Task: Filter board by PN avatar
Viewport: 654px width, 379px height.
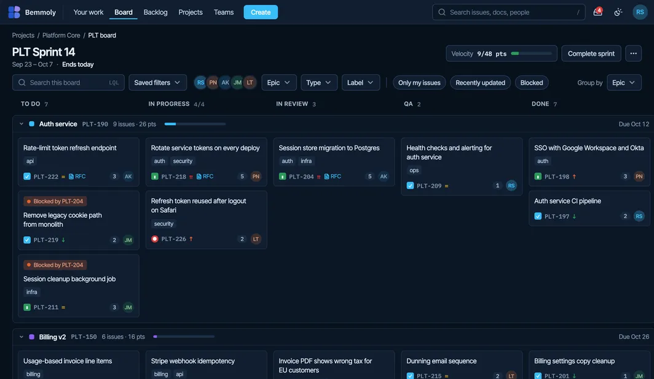Action: click(x=213, y=82)
